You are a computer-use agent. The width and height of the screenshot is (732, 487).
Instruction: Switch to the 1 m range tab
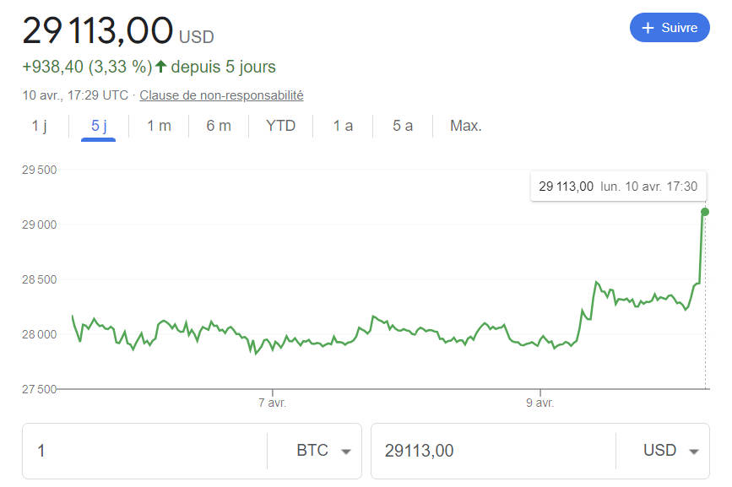point(159,126)
